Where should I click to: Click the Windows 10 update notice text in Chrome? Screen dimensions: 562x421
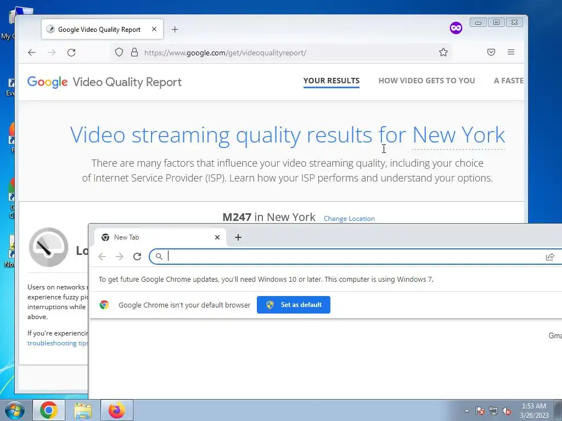click(266, 279)
